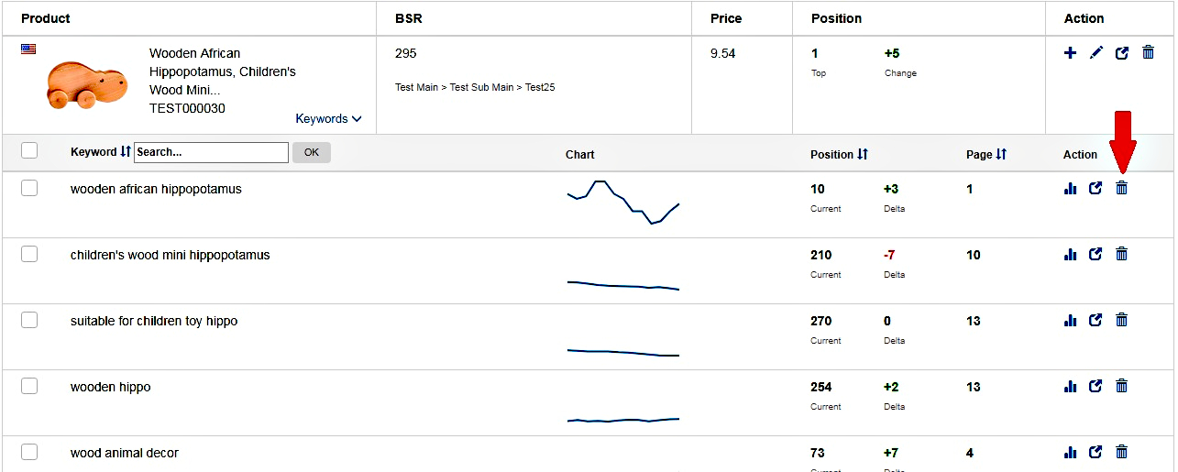Click the BSR column header
The image size is (1178, 472).
pyautogui.click(x=409, y=18)
